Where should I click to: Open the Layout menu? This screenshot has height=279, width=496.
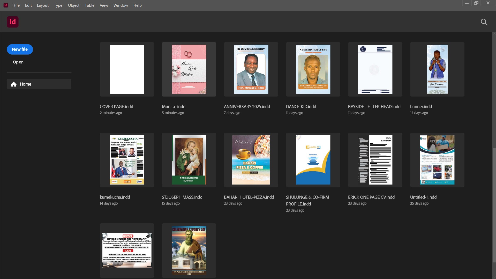click(x=43, y=5)
